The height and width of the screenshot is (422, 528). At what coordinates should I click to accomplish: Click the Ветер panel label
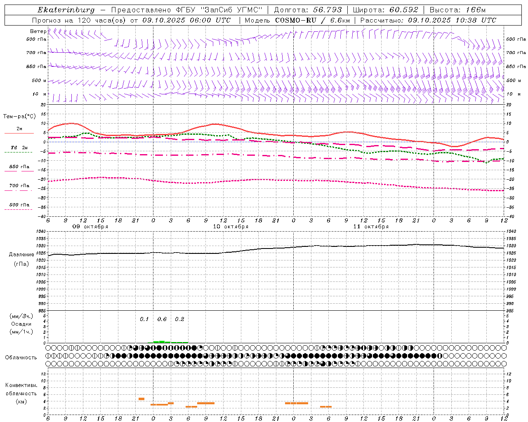pos(38,31)
